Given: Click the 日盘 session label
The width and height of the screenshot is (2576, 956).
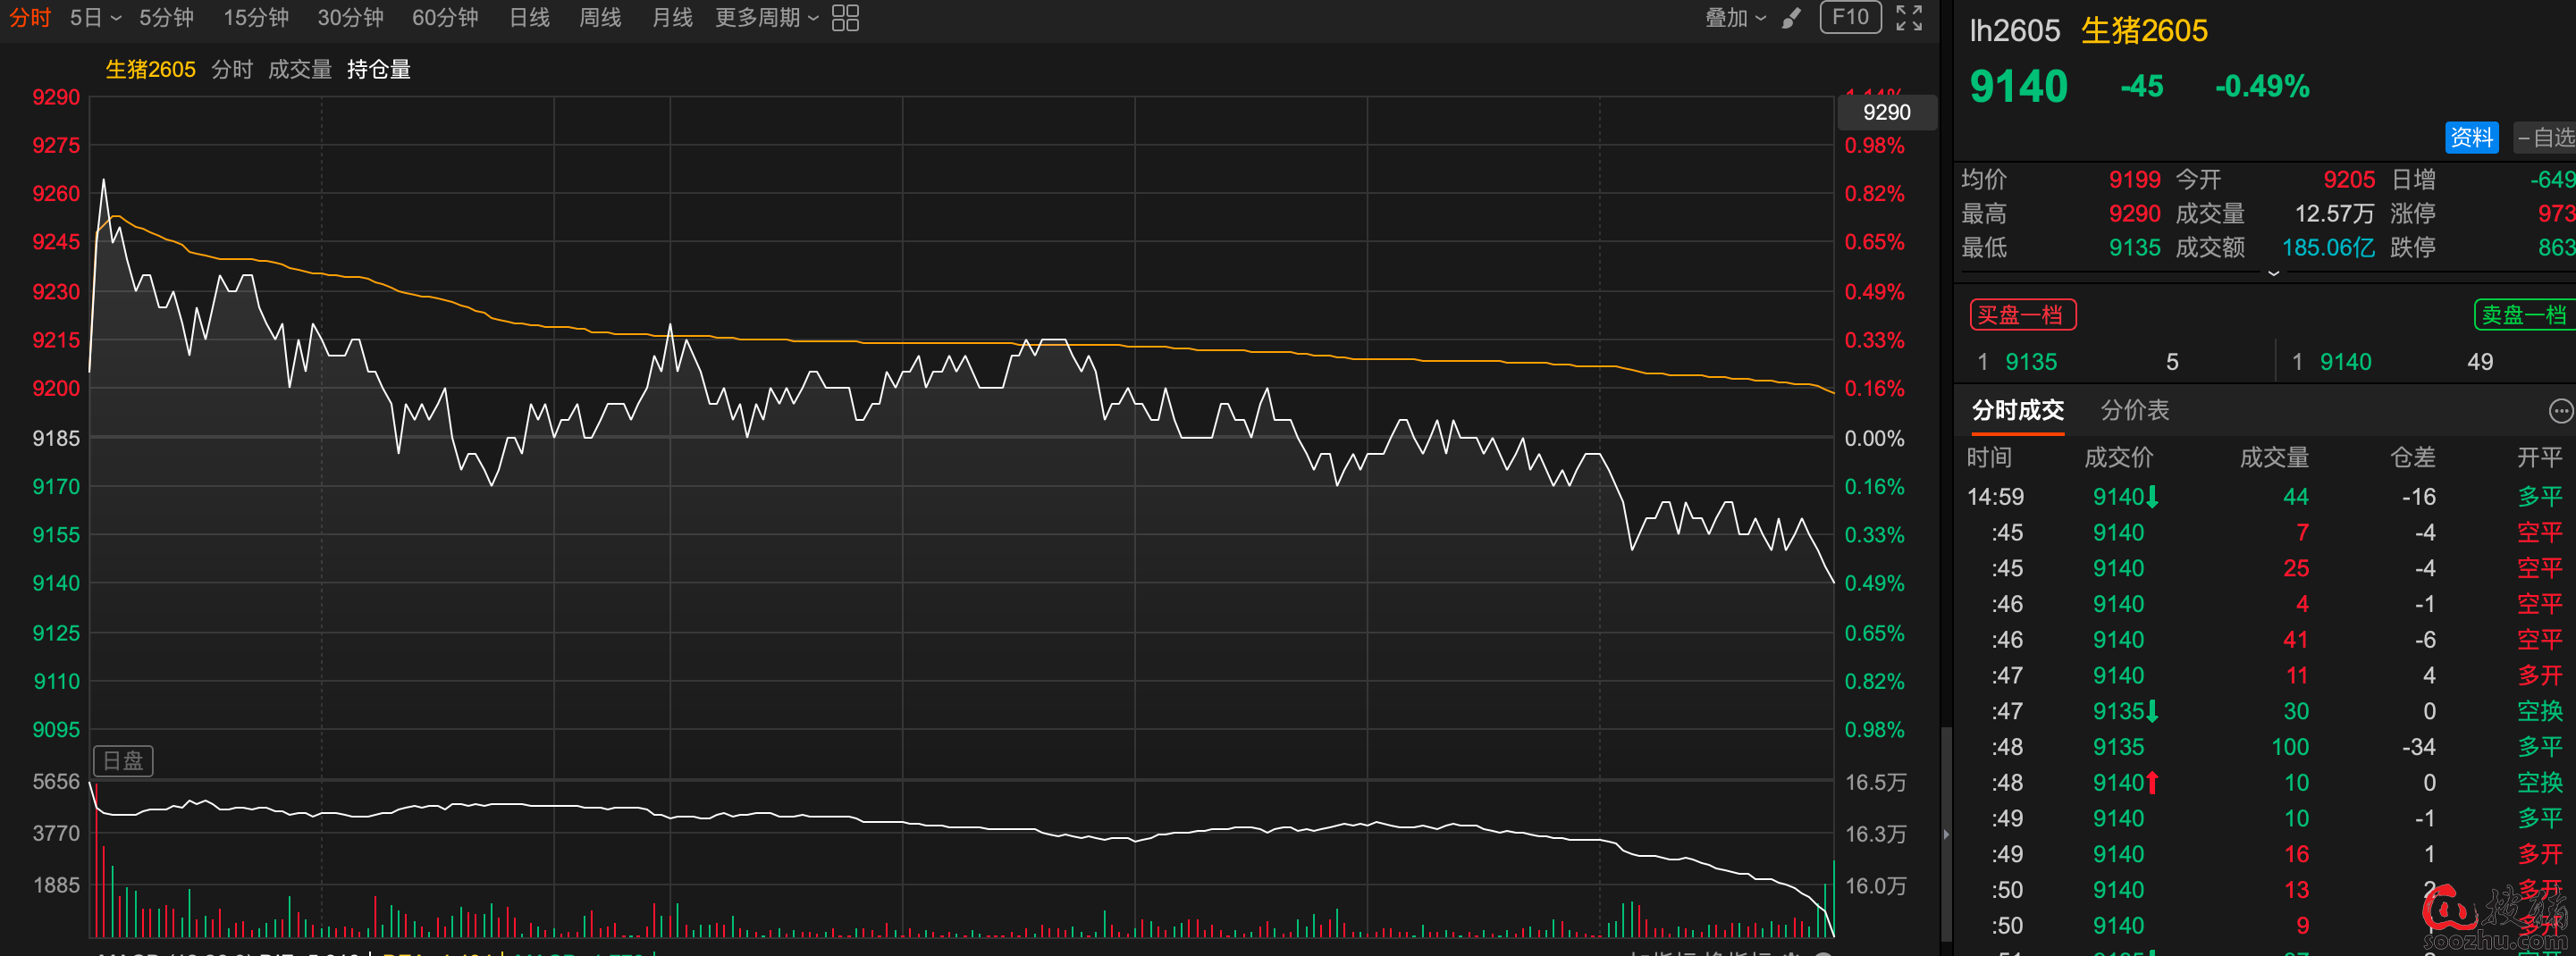Looking at the screenshot, I should tap(123, 761).
